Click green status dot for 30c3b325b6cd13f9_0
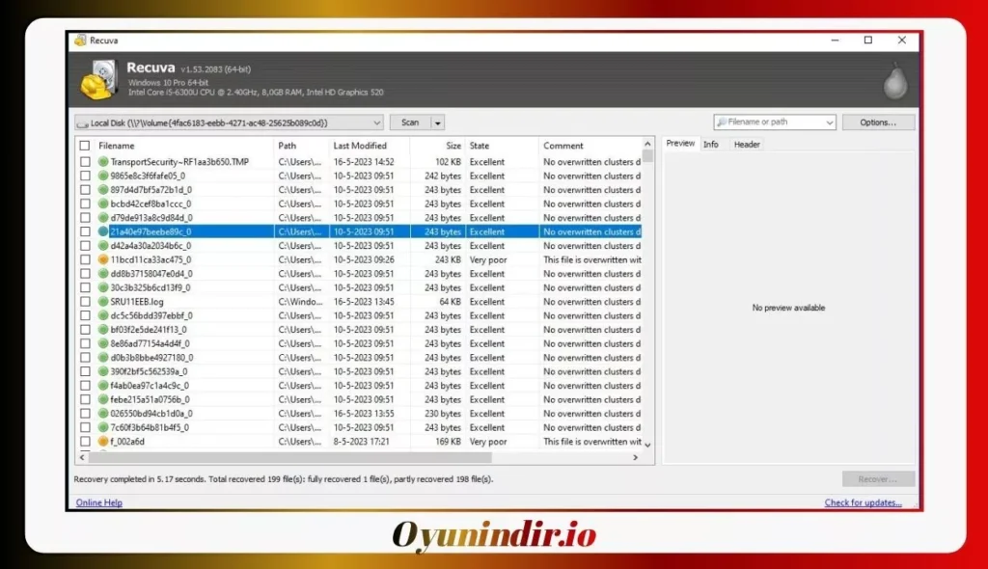Screen dimensions: 988x569 103,288
